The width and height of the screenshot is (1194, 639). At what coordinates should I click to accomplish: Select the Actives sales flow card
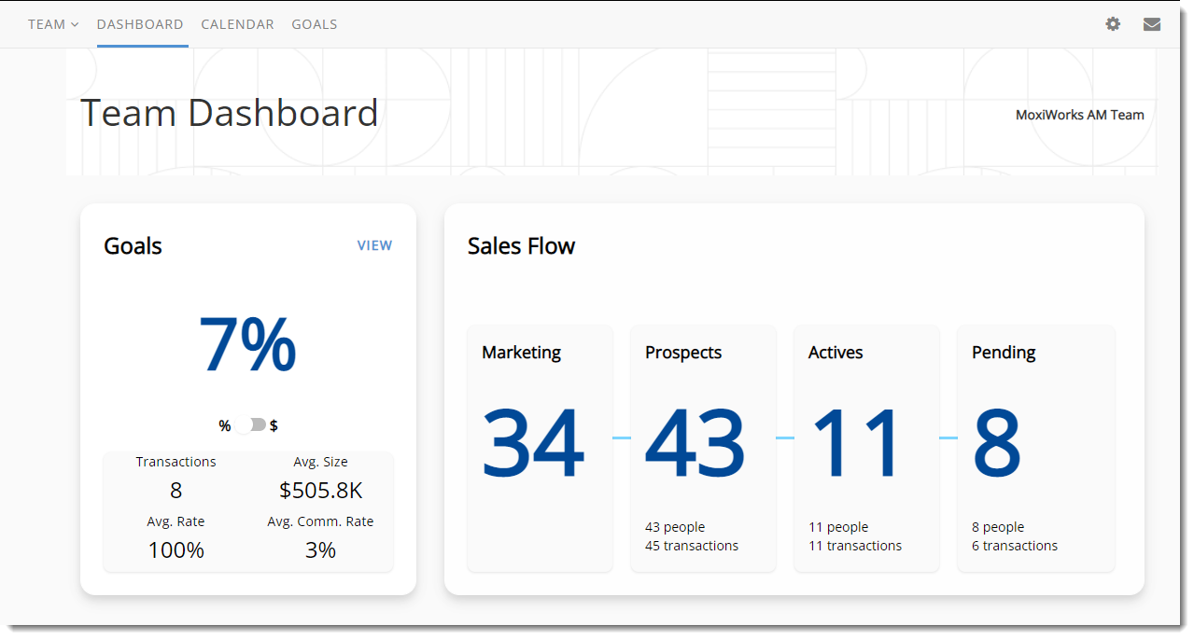pos(865,448)
